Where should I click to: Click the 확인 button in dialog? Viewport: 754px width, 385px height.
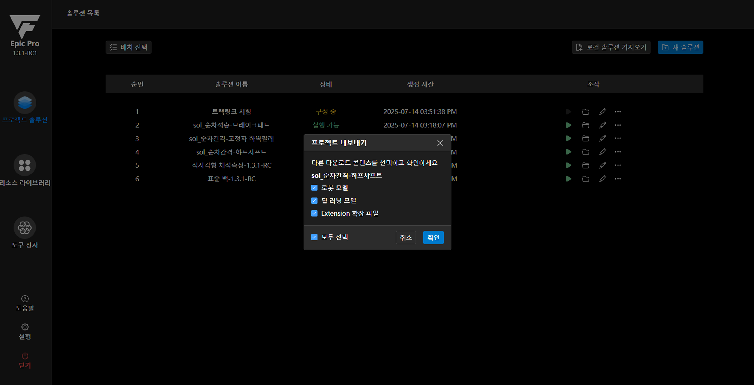click(433, 238)
